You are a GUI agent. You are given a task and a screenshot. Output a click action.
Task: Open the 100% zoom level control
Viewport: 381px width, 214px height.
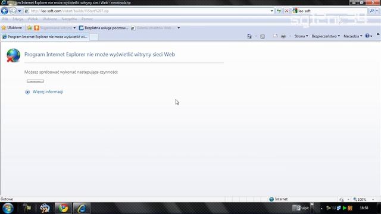(360, 200)
